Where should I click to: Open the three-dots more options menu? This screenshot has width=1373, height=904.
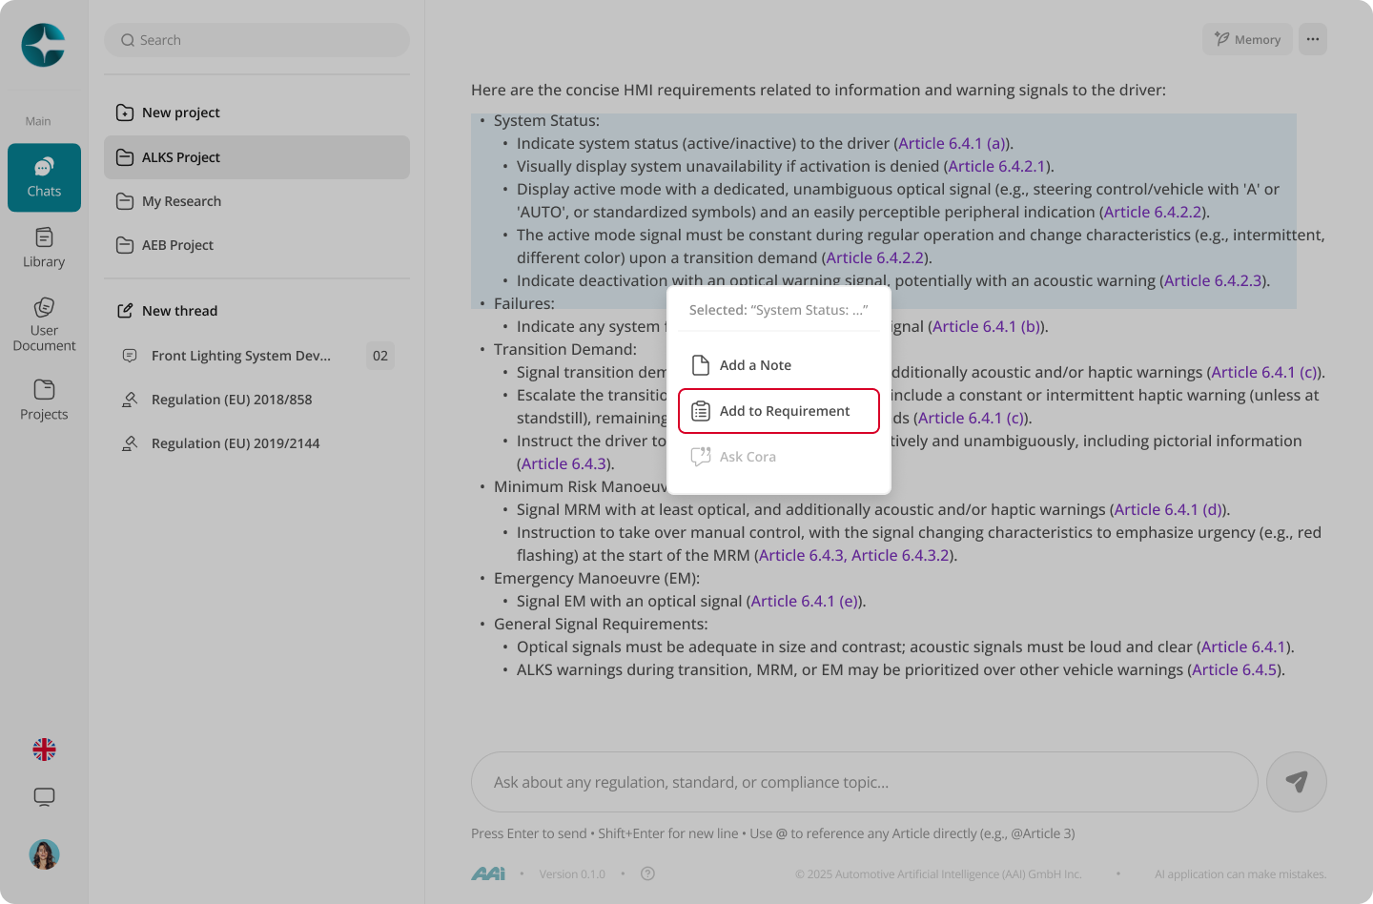(1313, 39)
